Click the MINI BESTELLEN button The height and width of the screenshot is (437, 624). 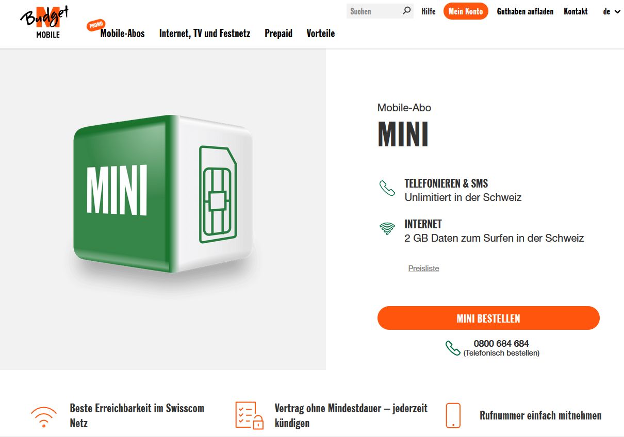488,318
